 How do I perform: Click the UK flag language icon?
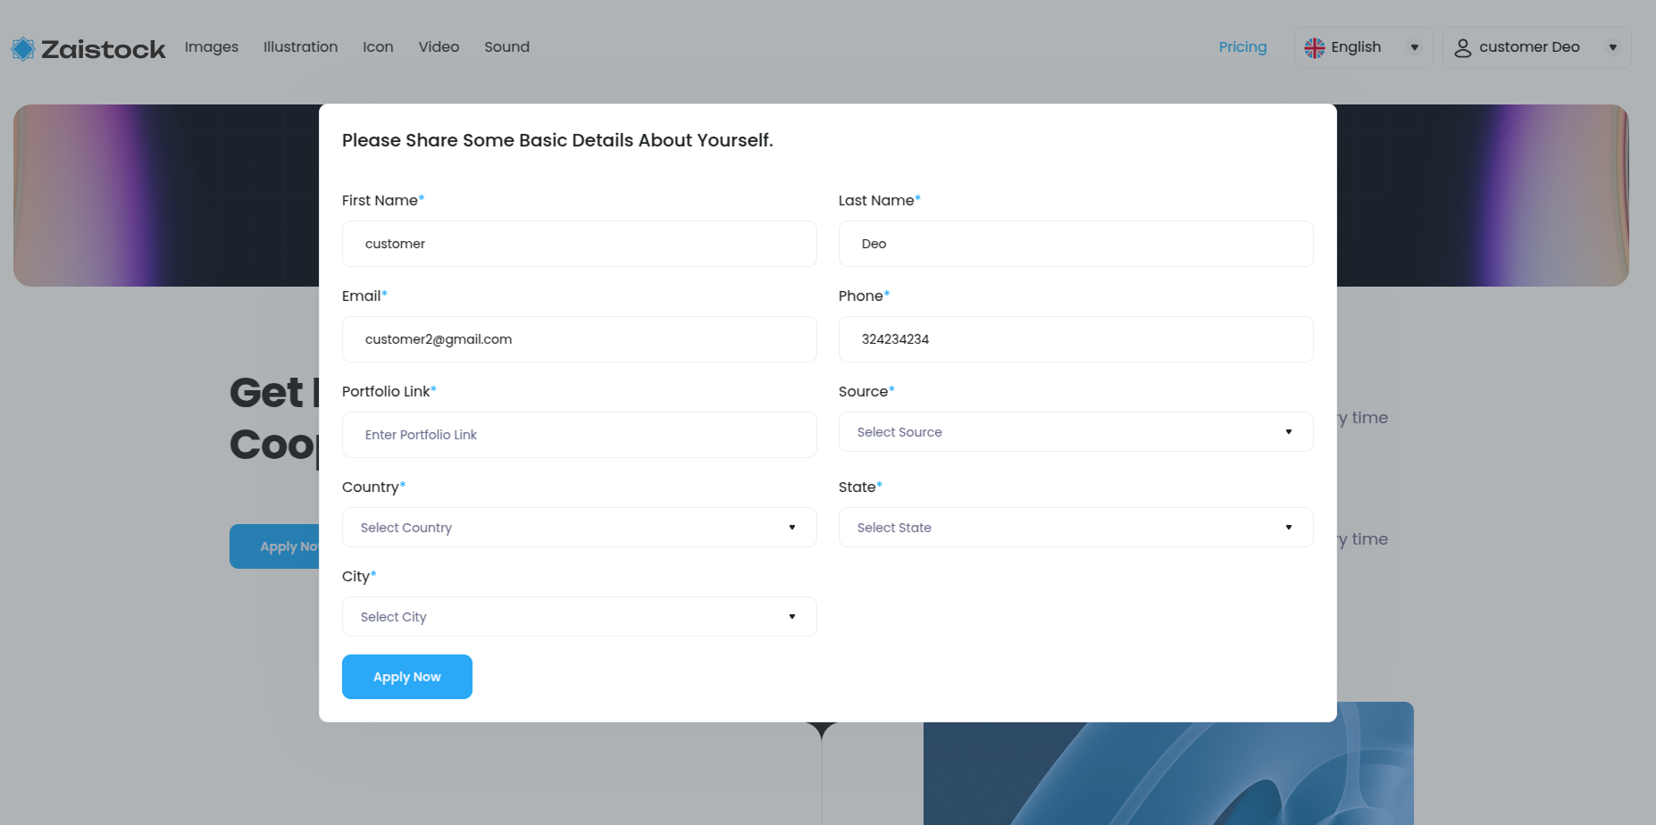[1314, 47]
